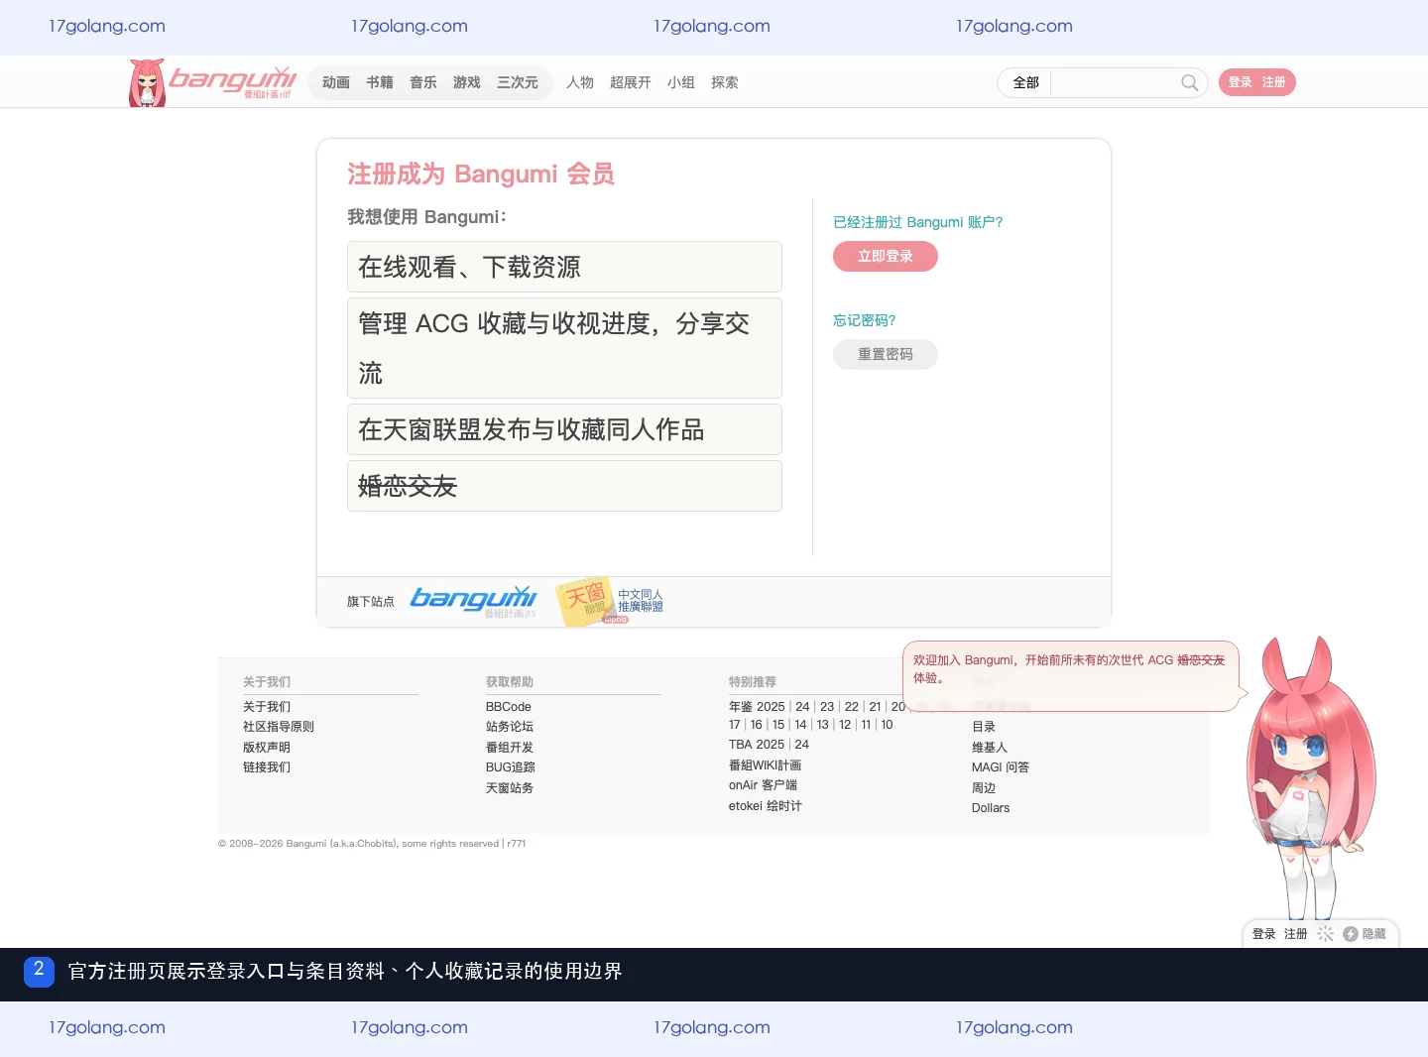Open the 探索 section
This screenshot has width=1428, height=1057.
725,82
